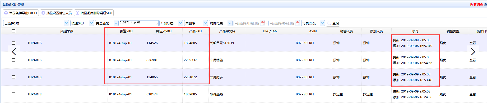The image size is (487, 103).
Task: Open the 已选择1项 channel dropdown
Action: pyautogui.click(x=36, y=23)
